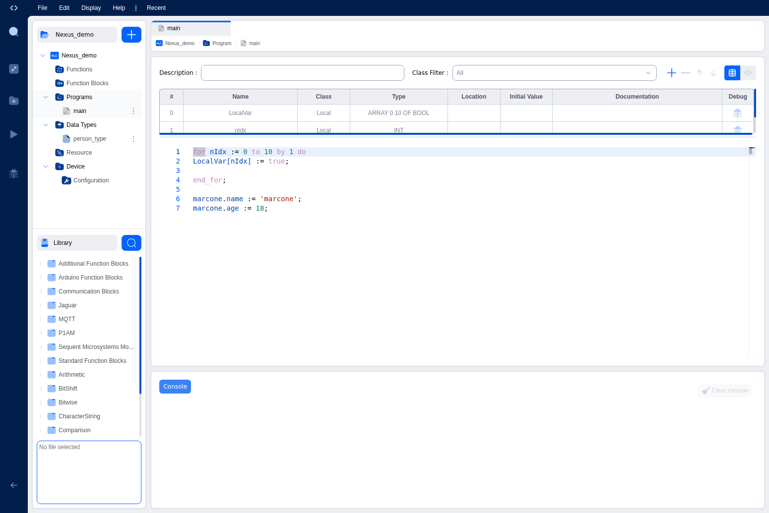Image resolution: width=769 pixels, height=513 pixels.
Task: Move variable down with arrow icon
Action: (713, 73)
